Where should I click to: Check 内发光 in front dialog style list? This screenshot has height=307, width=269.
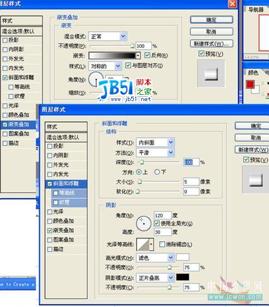[50, 174]
